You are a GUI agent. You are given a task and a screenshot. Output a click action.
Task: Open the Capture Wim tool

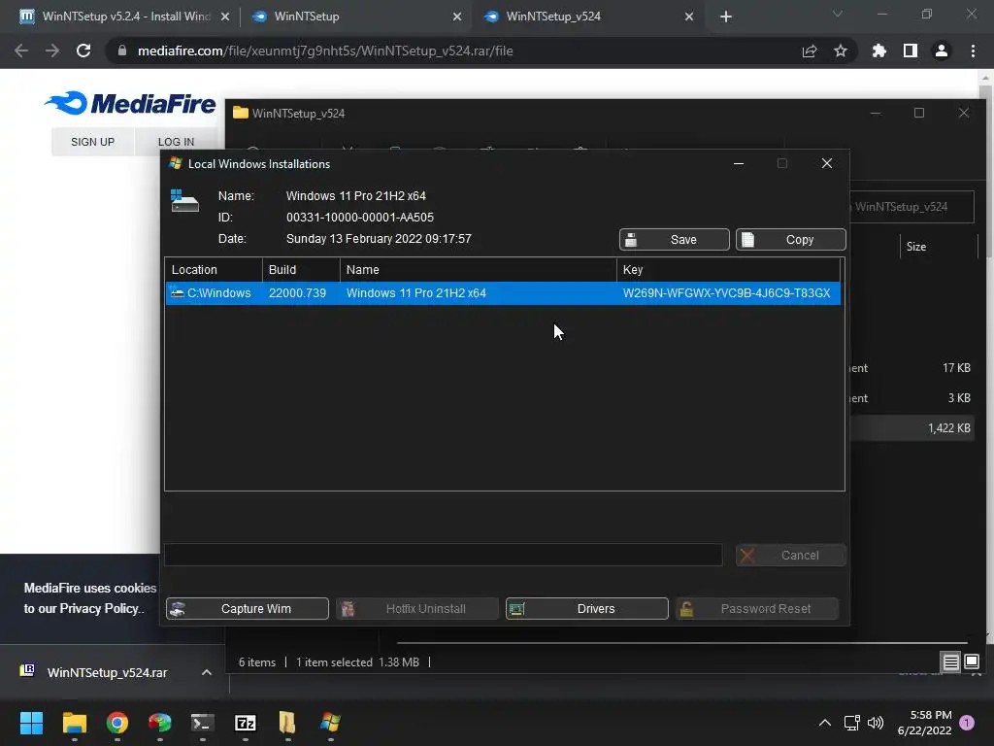pyautogui.click(x=248, y=608)
